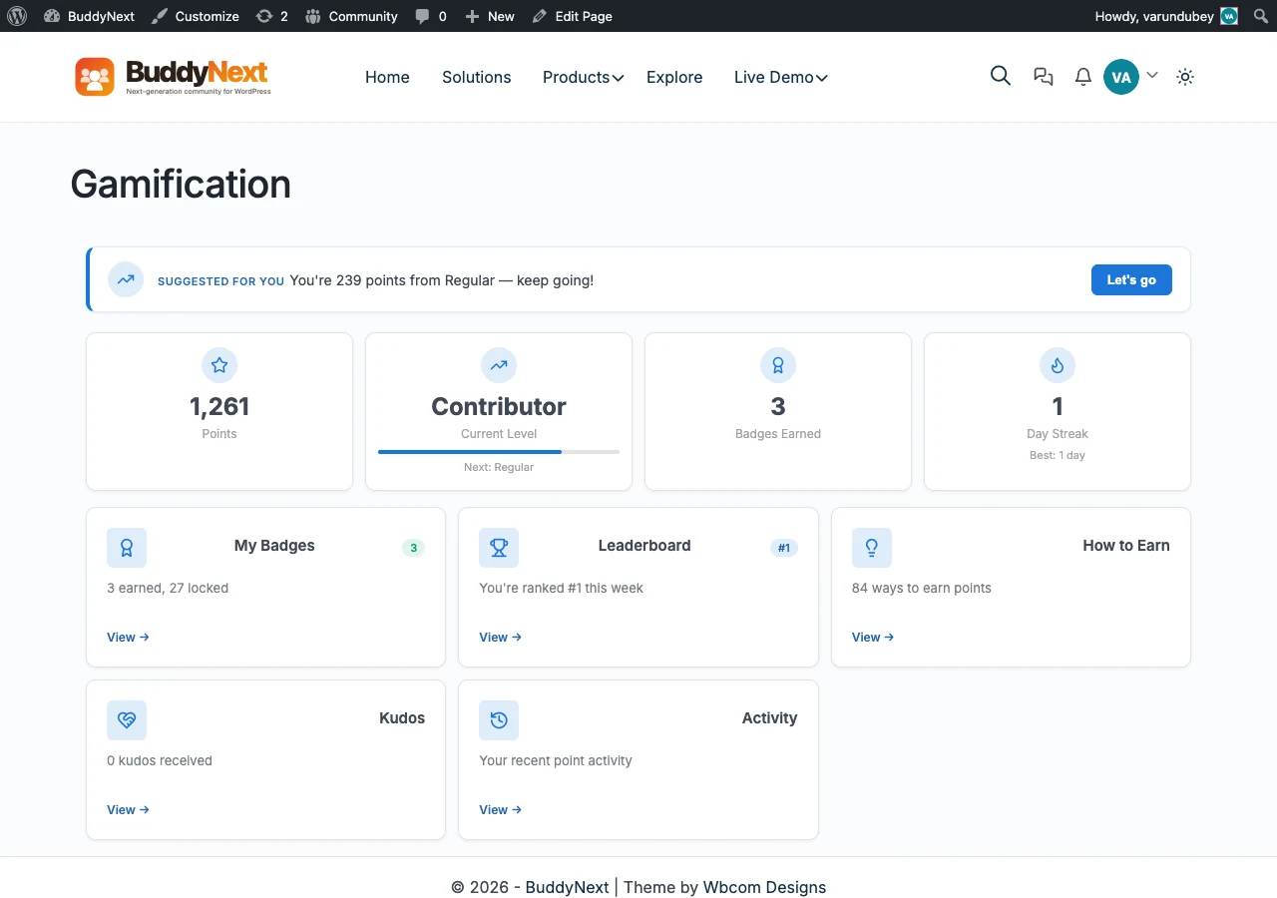Click the small admin bar user avatar

pos(1229,16)
